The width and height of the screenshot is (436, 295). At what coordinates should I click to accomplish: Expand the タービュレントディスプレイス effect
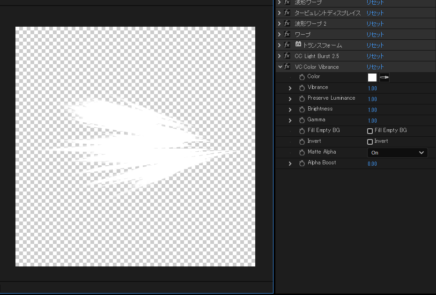tap(280, 13)
